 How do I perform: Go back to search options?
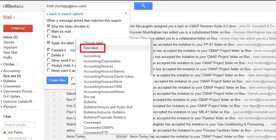click(65, 14)
